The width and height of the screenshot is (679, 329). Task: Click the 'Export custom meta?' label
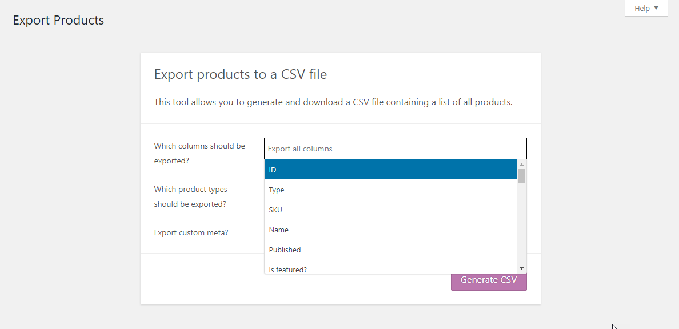point(191,232)
